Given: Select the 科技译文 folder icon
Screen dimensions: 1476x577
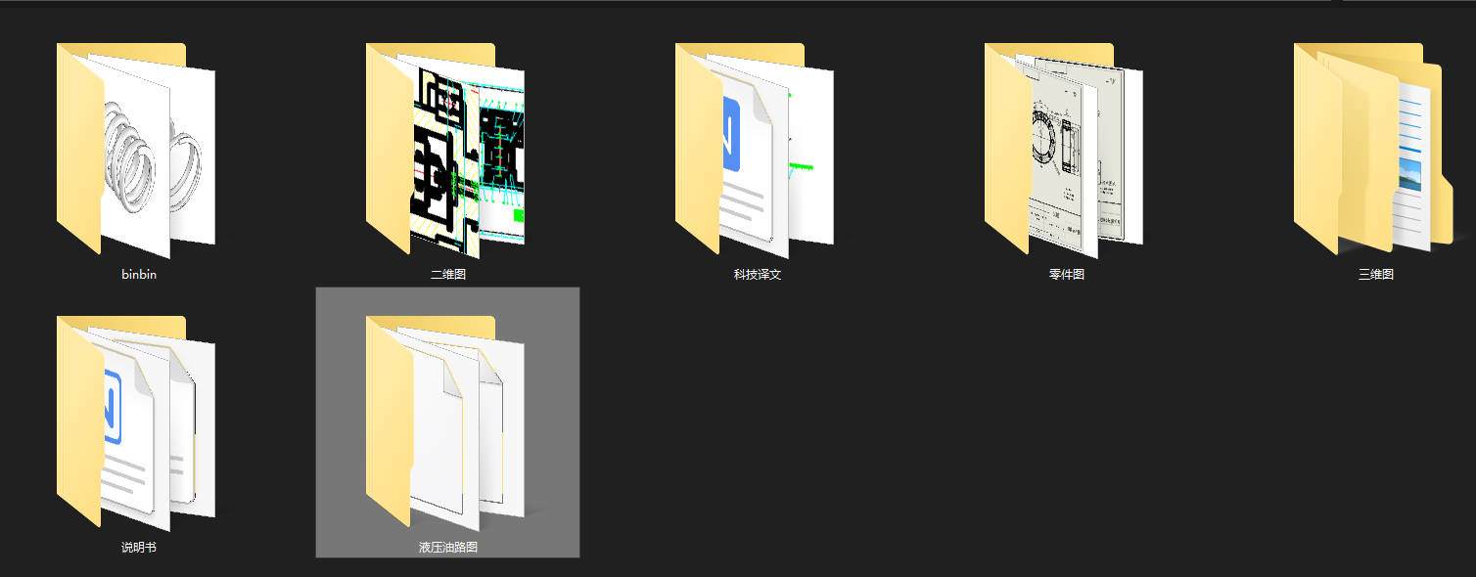Looking at the screenshot, I should pos(755,149).
